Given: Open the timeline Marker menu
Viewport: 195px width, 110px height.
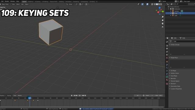Looking at the screenshot, I should [x=19, y=96].
